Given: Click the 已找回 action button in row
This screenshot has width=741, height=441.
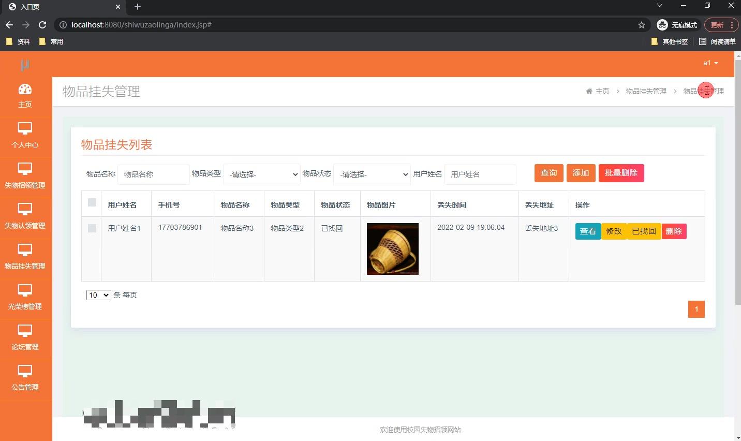Looking at the screenshot, I should click(x=644, y=231).
